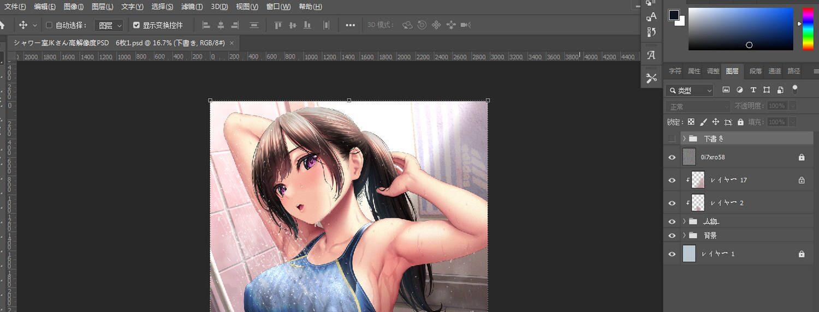Image resolution: width=819 pixels, height=312 pixels.
Task: Align top edges icon
Action: point(278,25)
